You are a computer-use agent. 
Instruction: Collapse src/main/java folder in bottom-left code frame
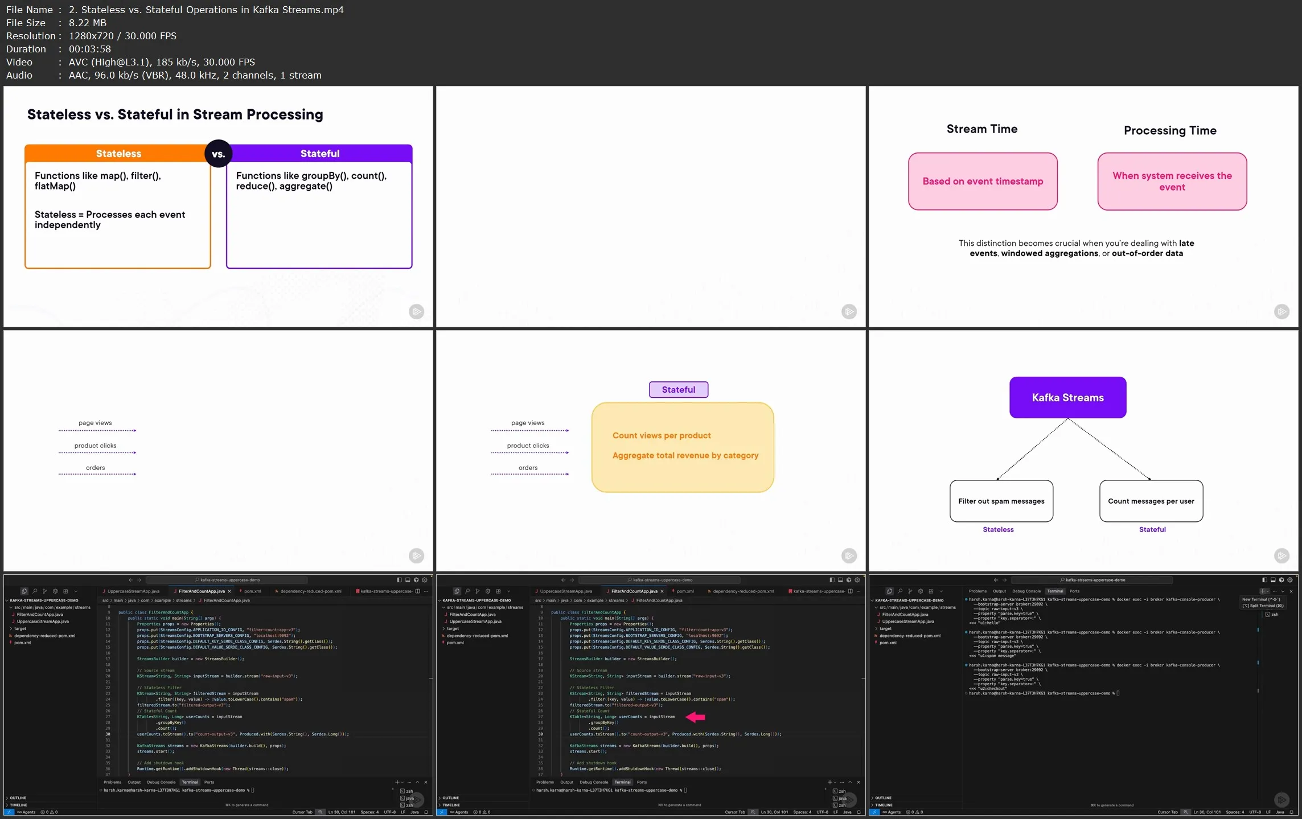(x=50, y=607)
